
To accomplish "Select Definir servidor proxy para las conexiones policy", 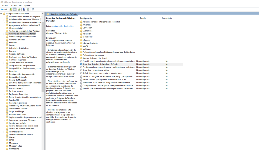I will point(104,79).
